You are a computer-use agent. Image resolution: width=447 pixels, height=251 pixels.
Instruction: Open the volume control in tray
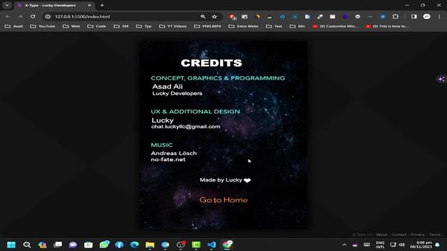click(402, 245)
